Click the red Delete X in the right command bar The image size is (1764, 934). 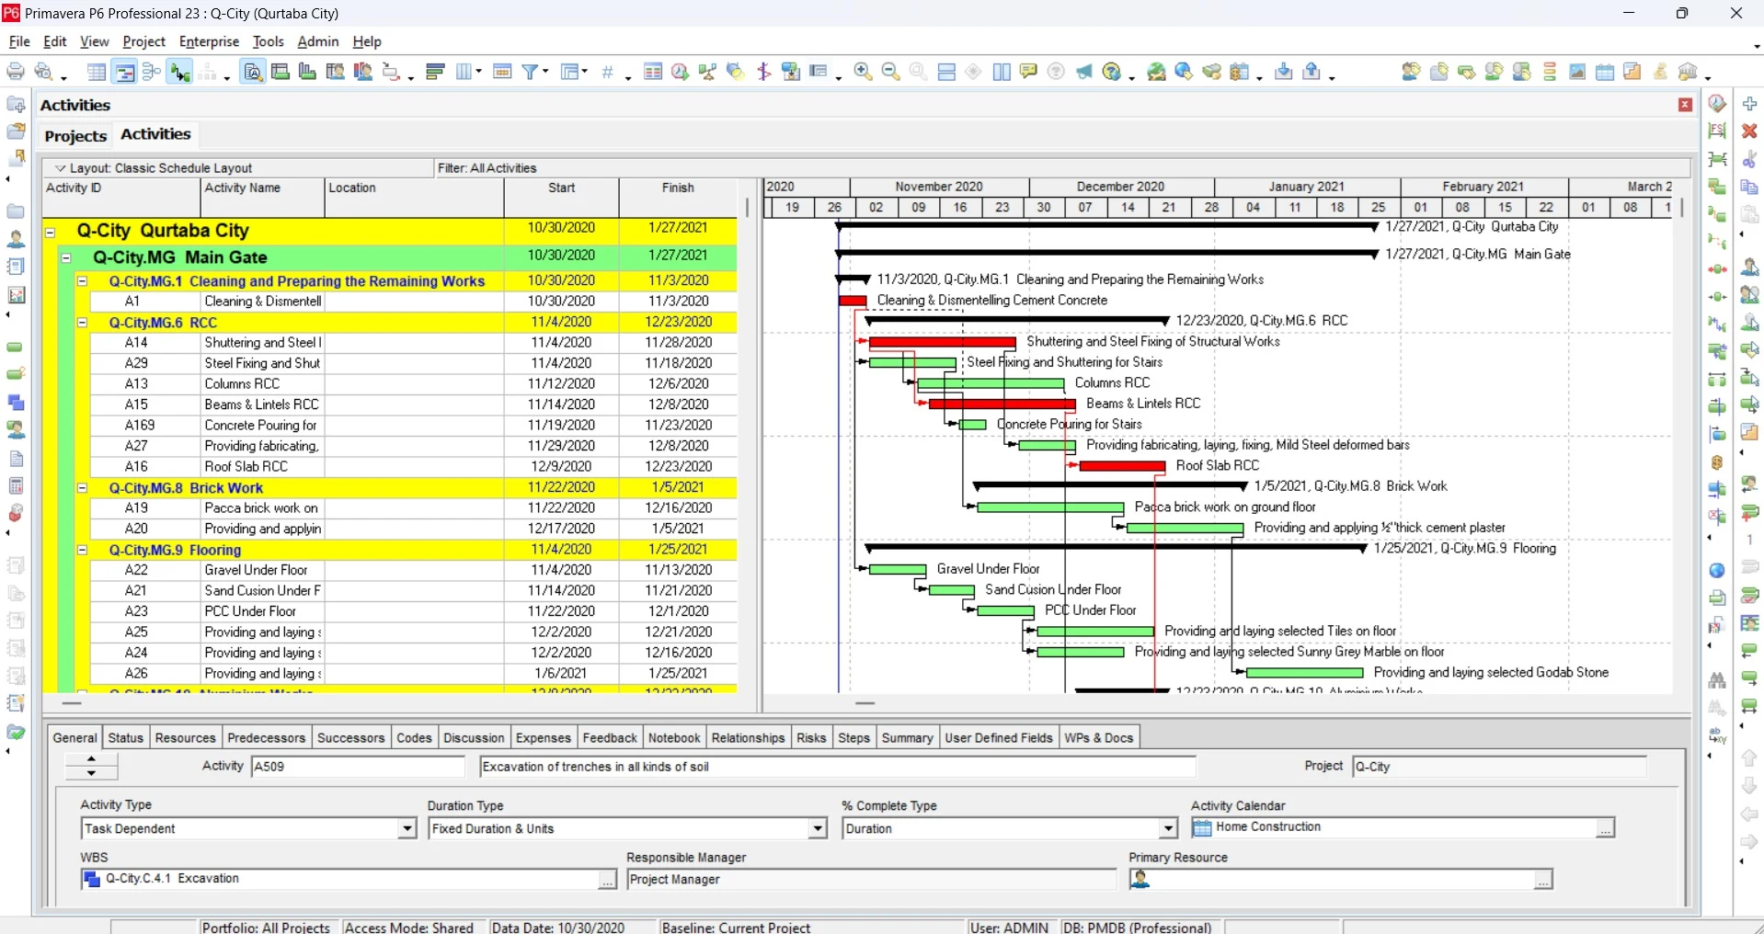tap(1749, 131)
